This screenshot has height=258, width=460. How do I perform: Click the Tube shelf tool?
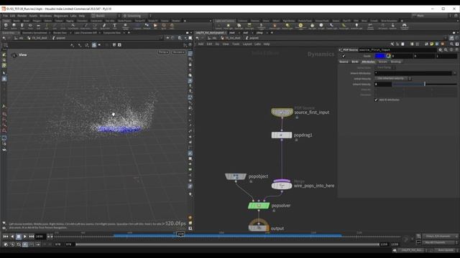click(22, 26)
